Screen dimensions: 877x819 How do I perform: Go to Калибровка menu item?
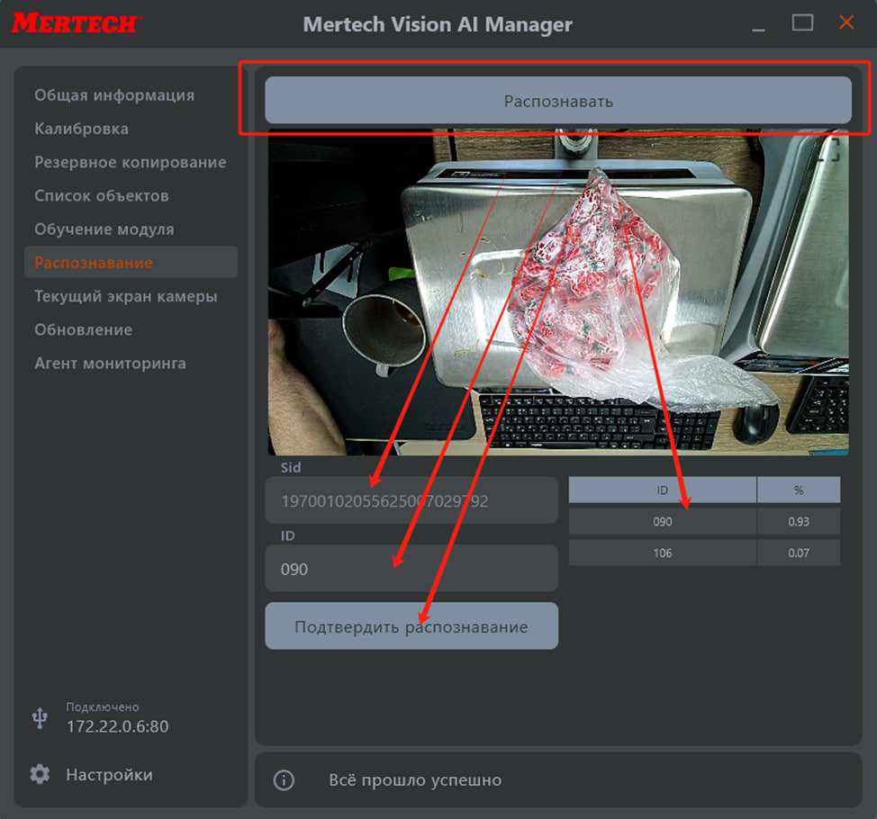tap(81, 129)
